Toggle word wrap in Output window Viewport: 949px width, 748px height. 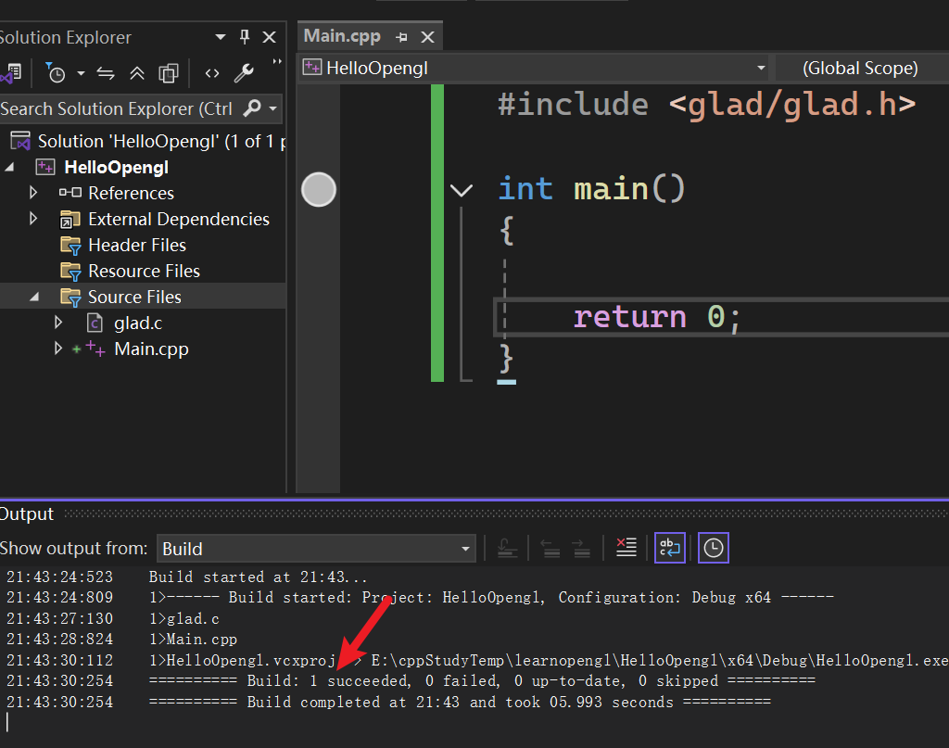(669, 548)
